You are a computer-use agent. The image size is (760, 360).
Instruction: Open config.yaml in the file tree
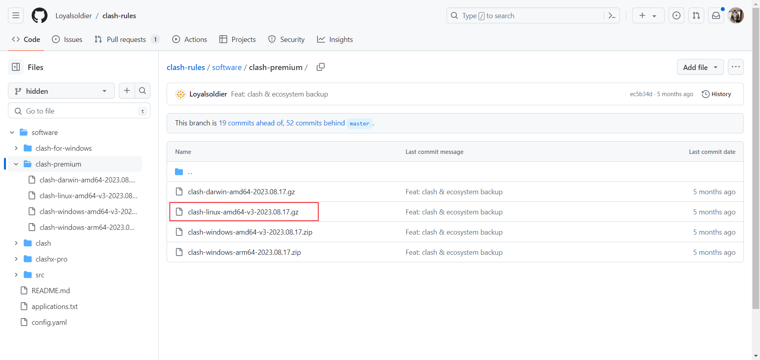[49, 322]
